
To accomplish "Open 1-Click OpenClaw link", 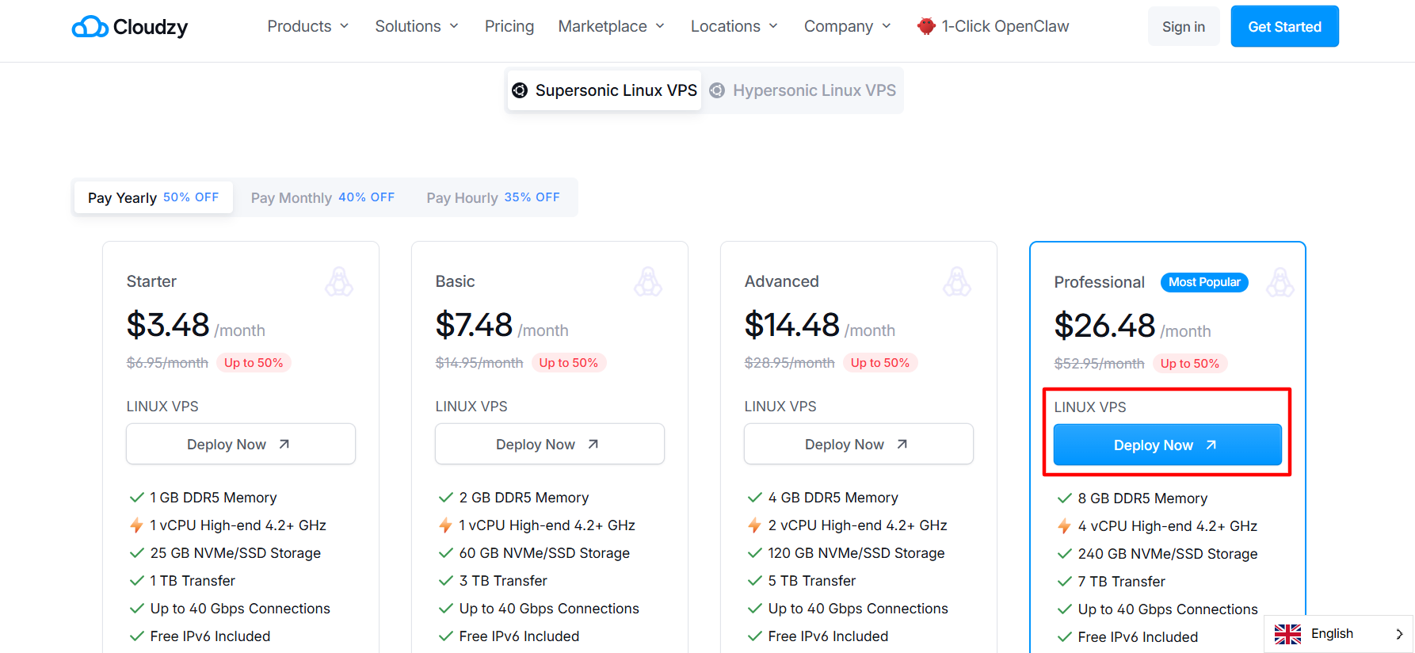I will point(993,26).
